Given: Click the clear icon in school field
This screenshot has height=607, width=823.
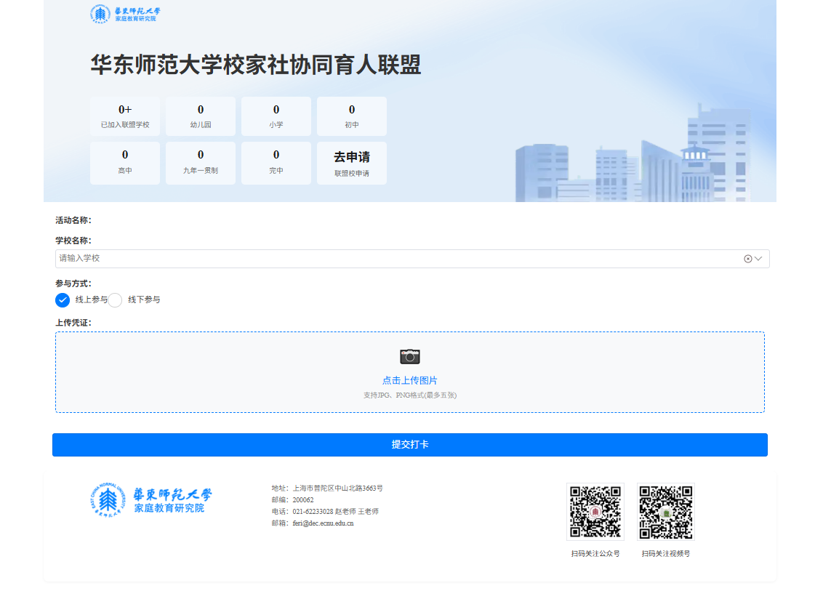Looking at the screenshot, I should tap(747, 259).
